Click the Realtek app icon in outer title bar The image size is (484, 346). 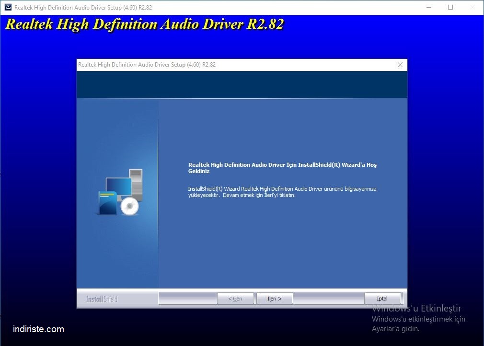coord(8,7)
